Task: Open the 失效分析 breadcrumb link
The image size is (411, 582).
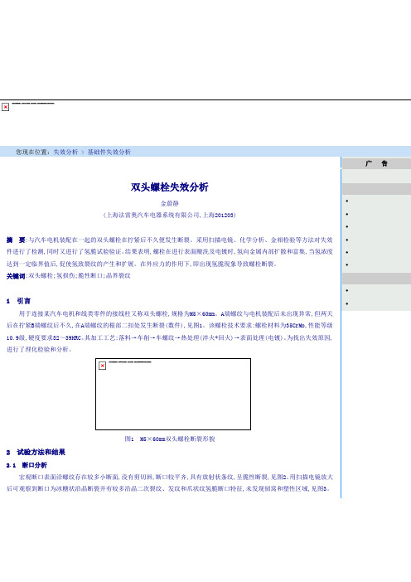Action: click(65, 152)
